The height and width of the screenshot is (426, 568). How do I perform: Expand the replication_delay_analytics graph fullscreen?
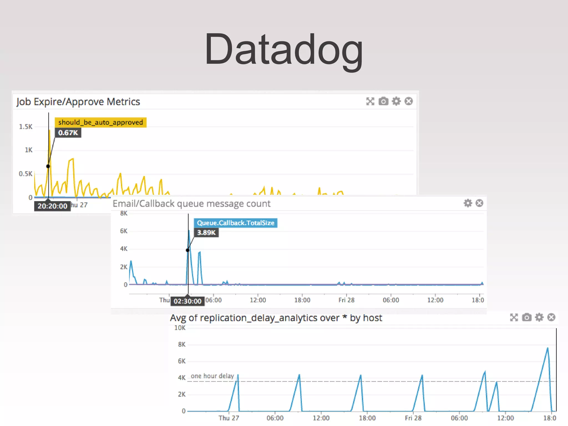[514, 317]
